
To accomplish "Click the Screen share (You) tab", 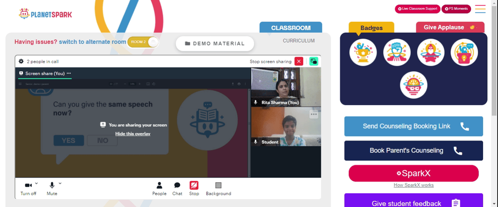I will tap(45, 73).
